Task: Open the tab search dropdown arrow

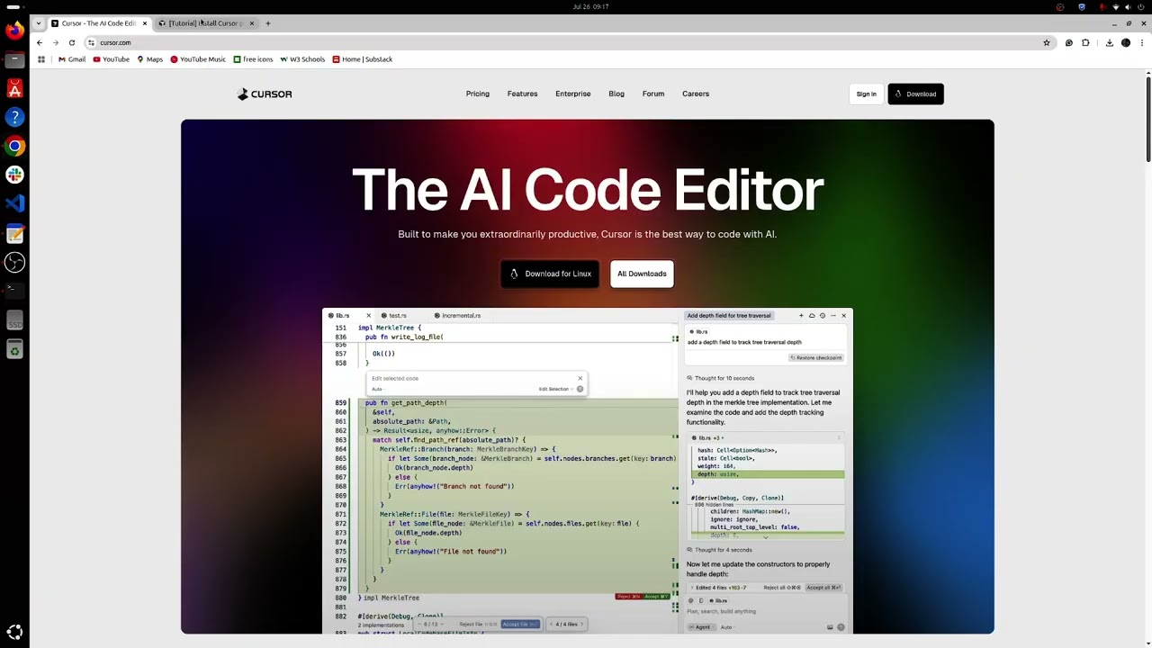Action: (x=38, y=23)
